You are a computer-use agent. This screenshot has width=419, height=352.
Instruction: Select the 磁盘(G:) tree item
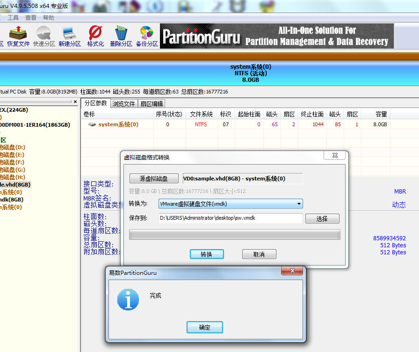click(x=13, y=170)
